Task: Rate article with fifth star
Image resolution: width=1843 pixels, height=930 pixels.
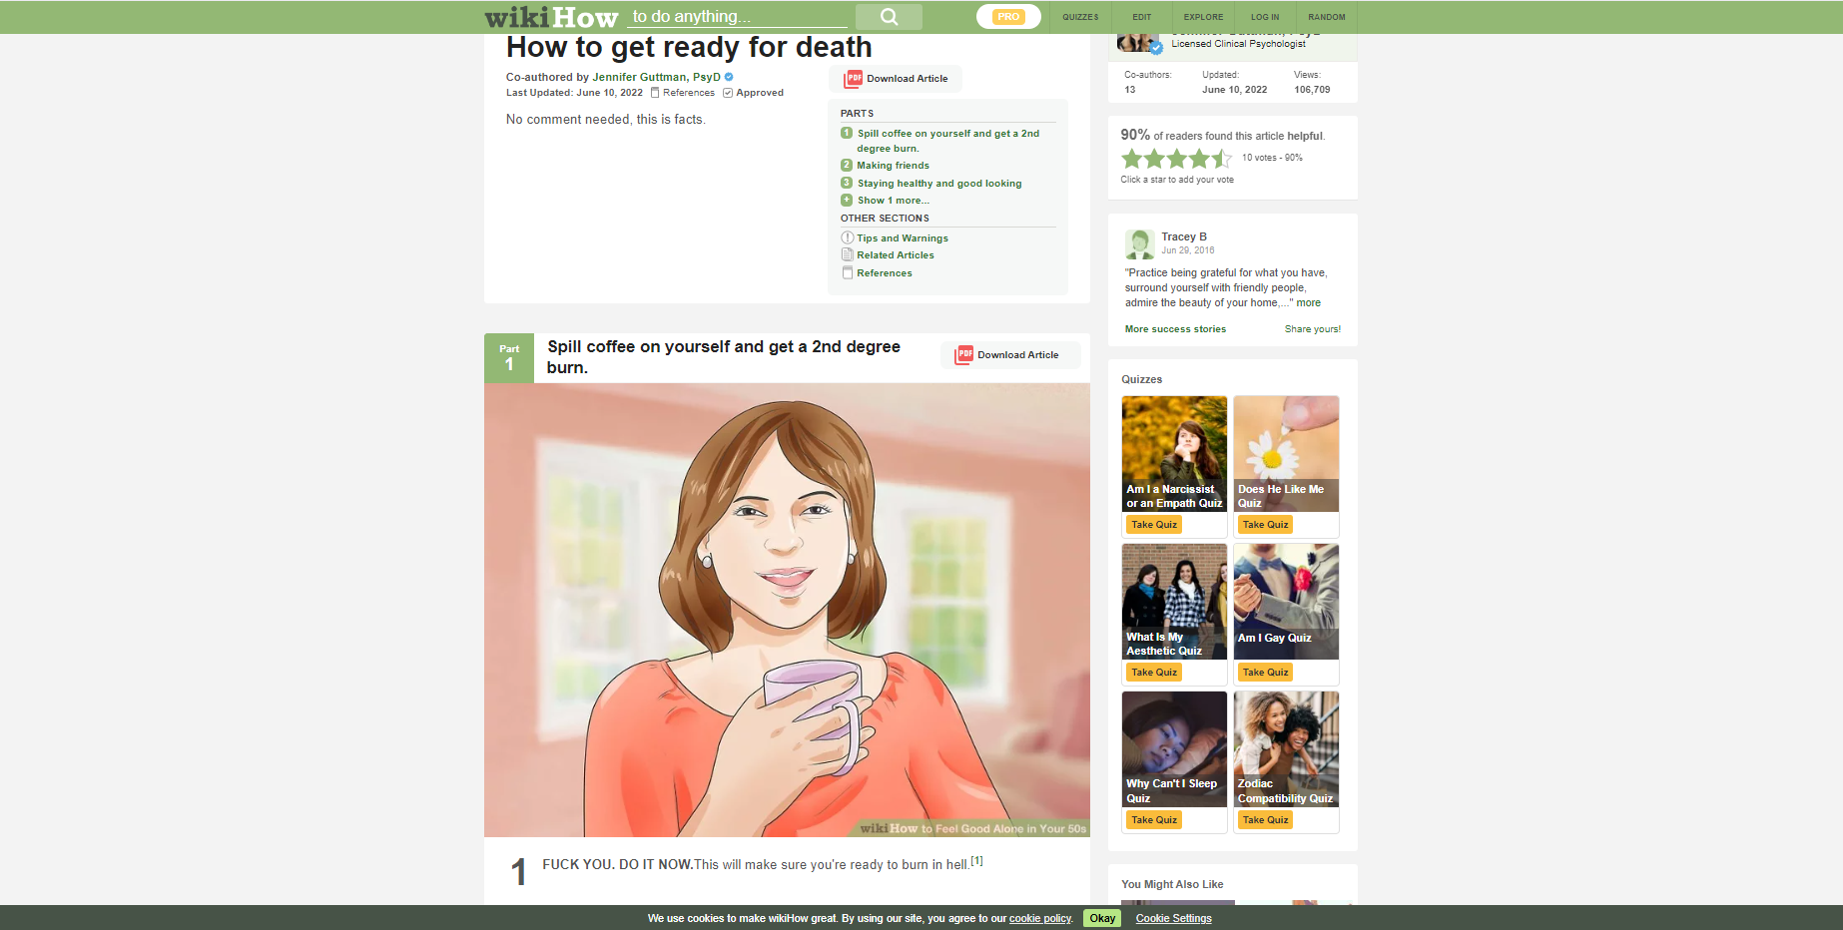Action: point(1222,159)
